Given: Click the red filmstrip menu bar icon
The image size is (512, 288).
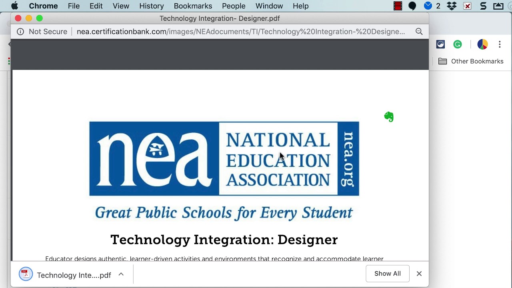Looking at the screenshot, I should click(398, 6).
